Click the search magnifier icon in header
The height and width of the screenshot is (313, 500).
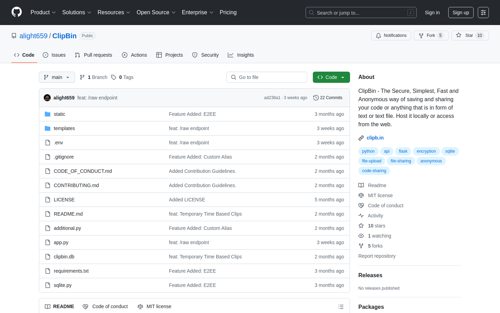(x=311, y=13)
